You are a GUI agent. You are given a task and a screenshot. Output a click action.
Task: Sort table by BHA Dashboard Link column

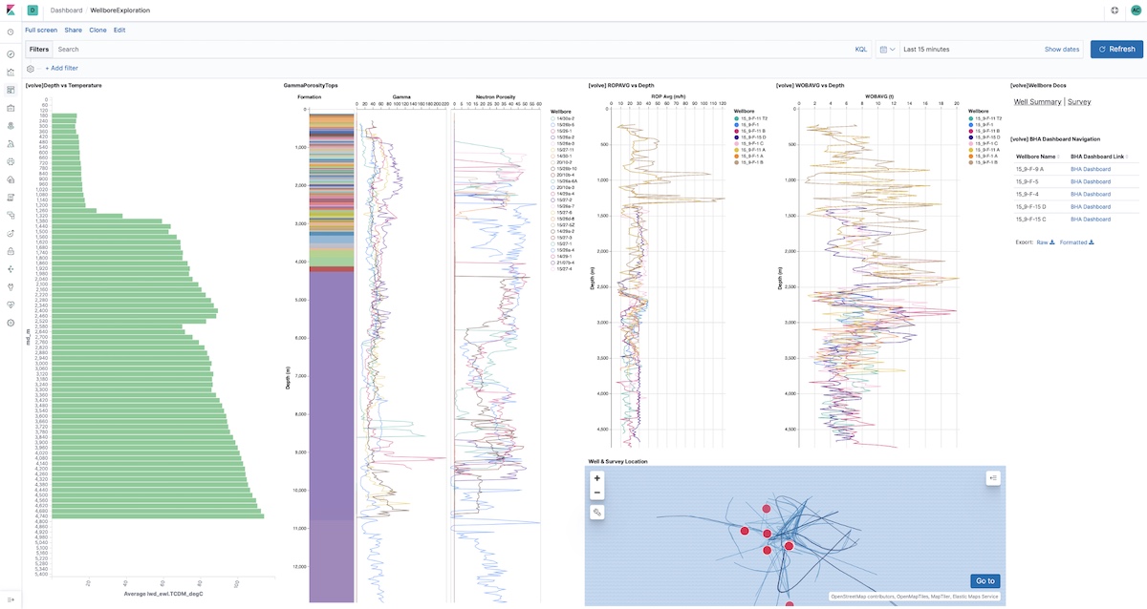1098,157
